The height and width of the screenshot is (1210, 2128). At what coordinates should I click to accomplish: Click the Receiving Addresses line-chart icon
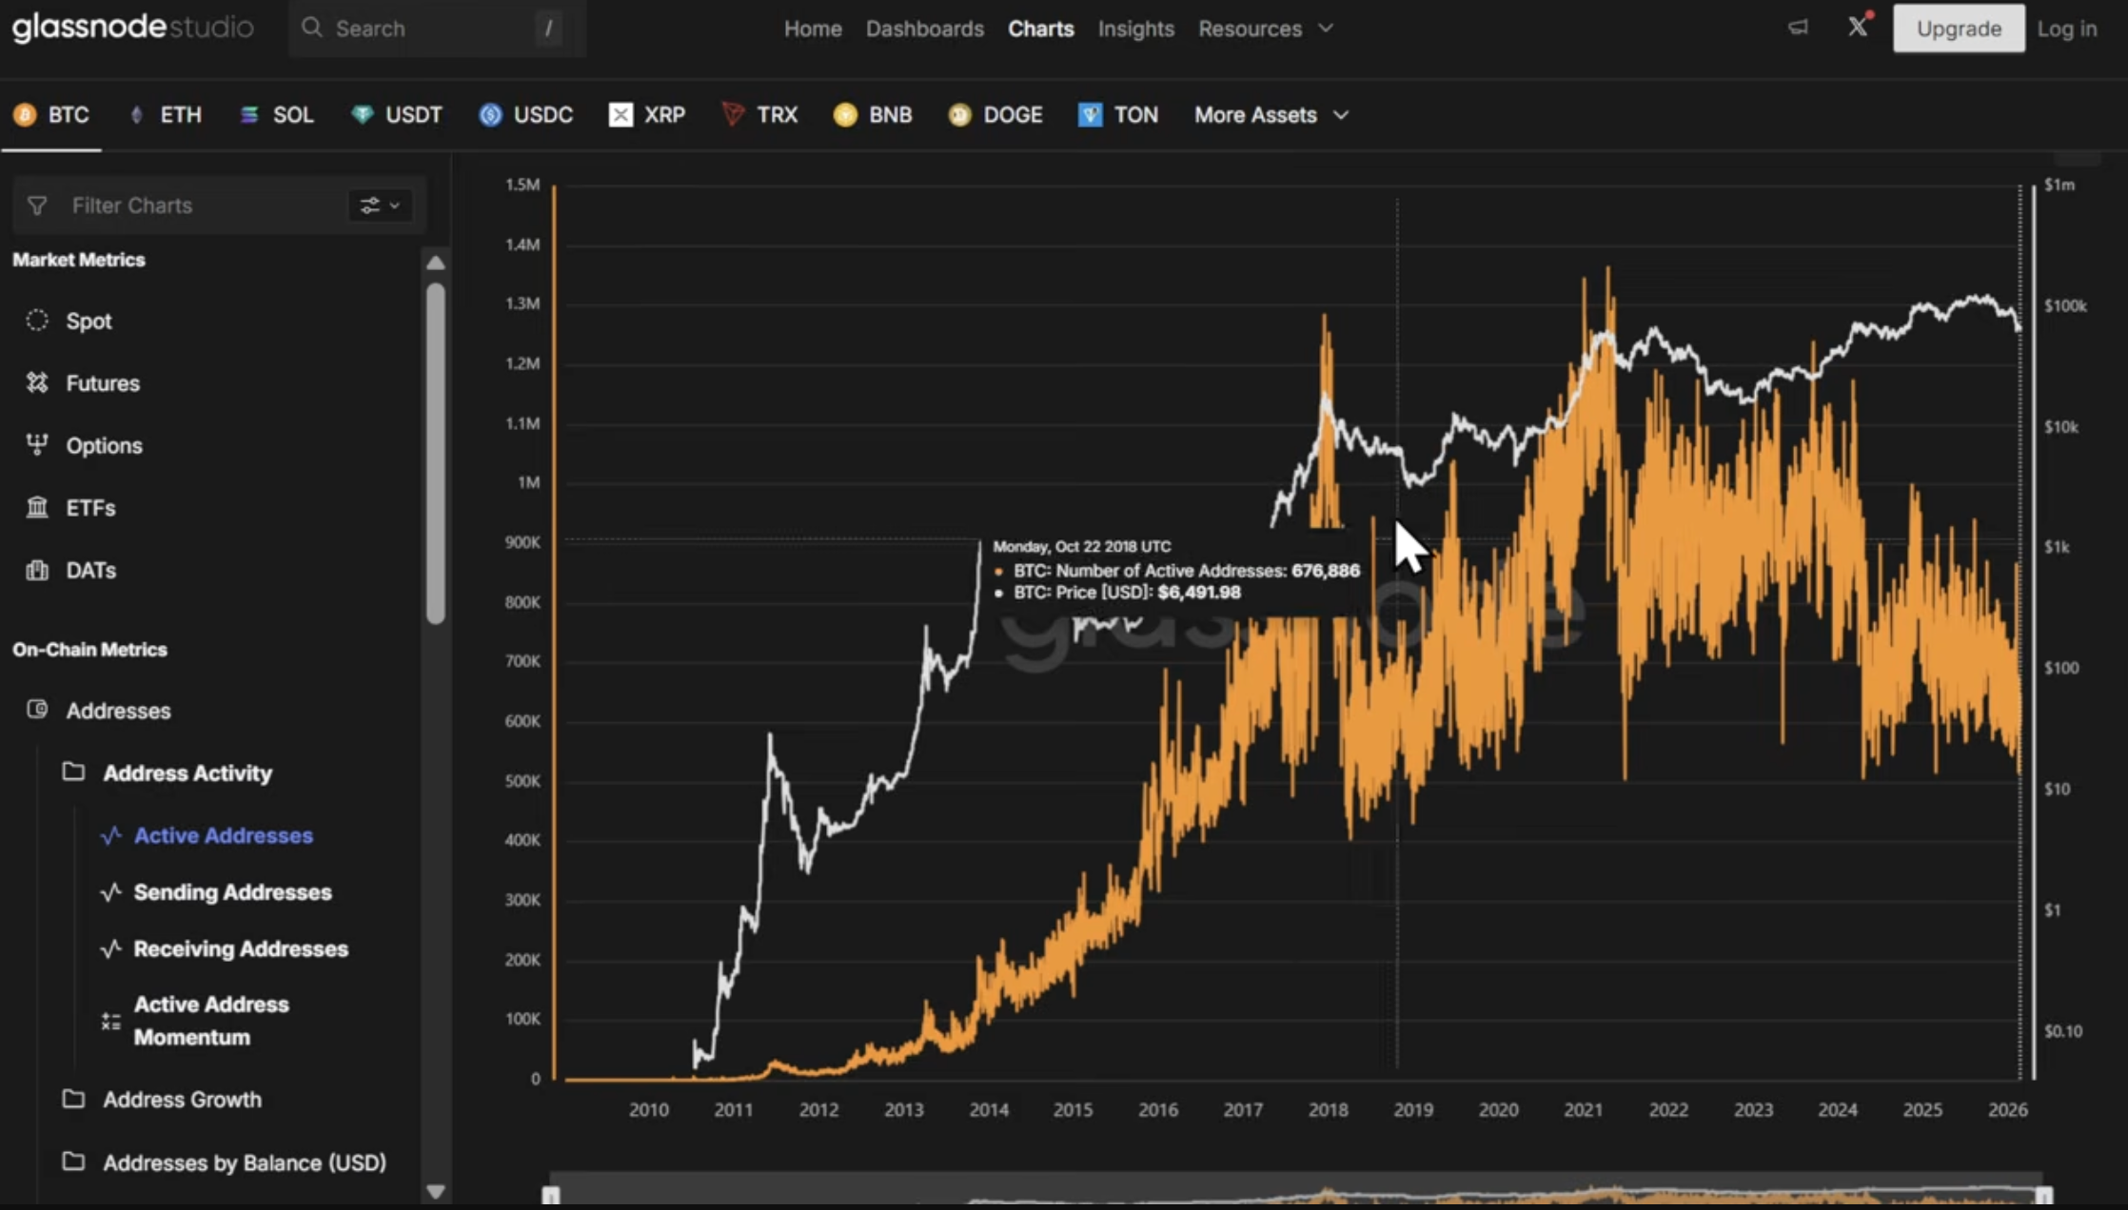coord(111,948)
